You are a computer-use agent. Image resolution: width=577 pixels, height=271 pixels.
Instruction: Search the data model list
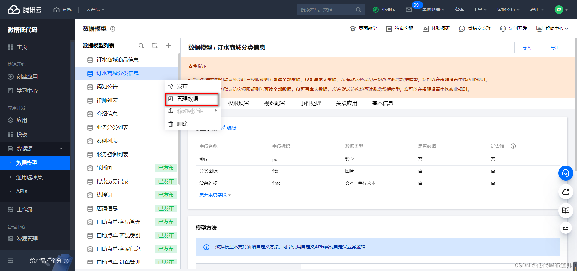point(141,46)
